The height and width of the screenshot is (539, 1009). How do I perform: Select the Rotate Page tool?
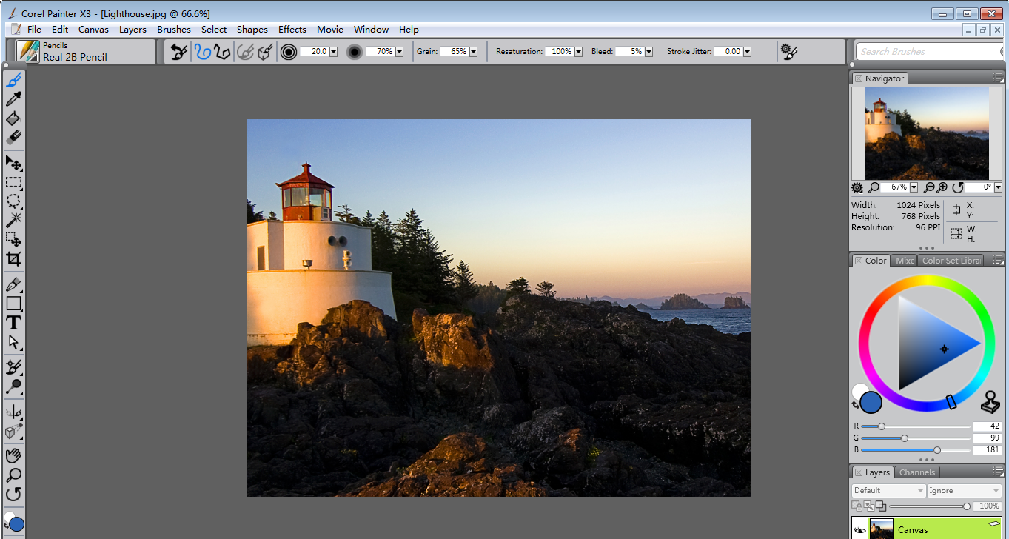point(15,494)
